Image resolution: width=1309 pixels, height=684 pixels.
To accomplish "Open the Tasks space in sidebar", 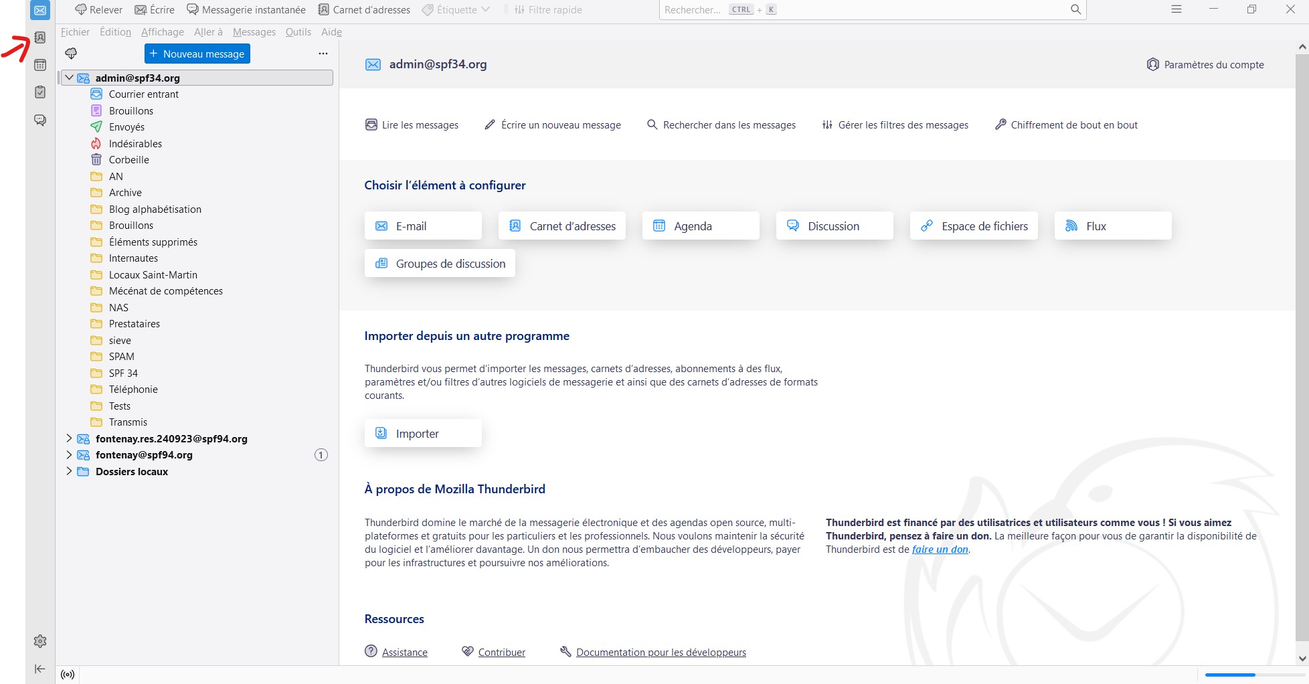I will (x=40, y=92).
